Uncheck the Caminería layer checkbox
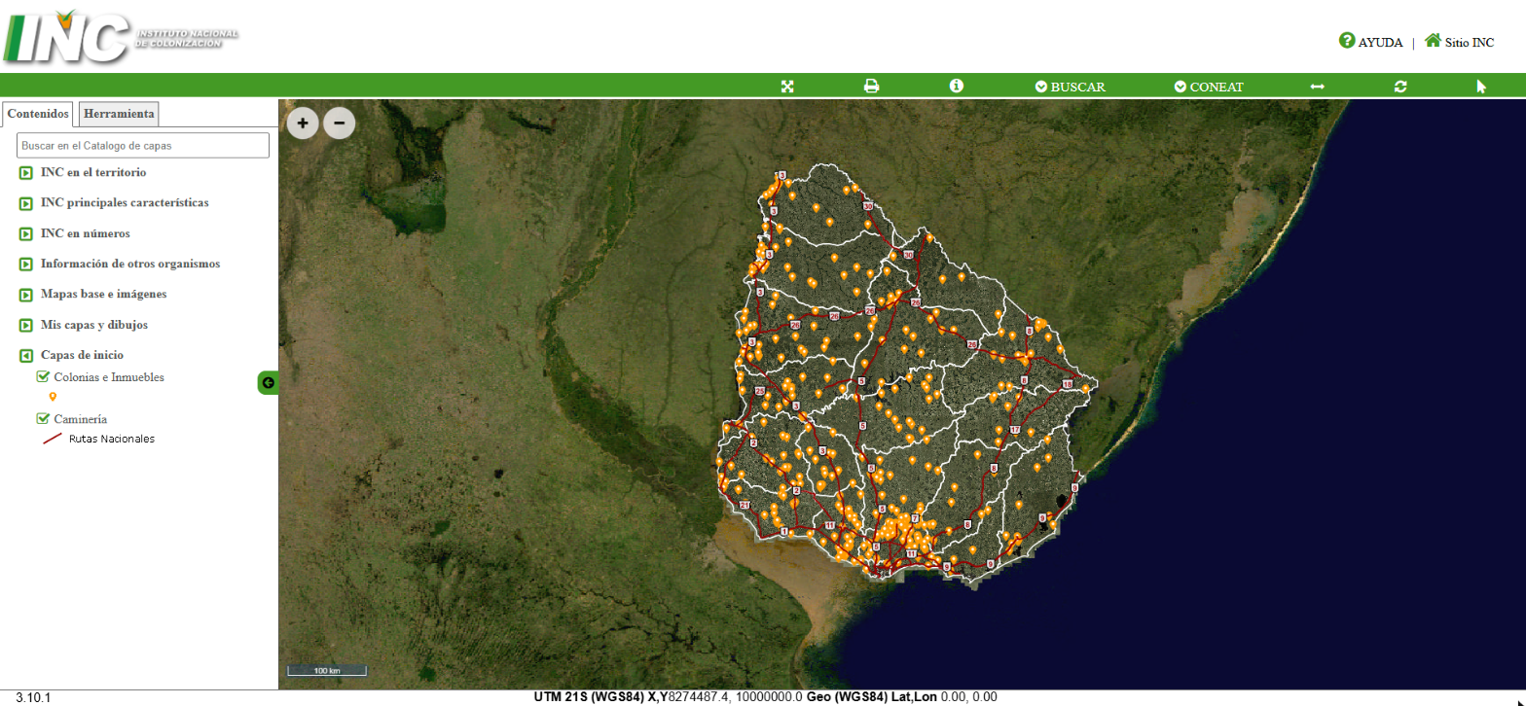Image resolution: width=1526 pixels, height=706 pixels. coord(43,418)
